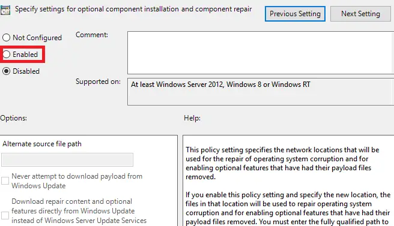
Task: Focus the Alternate source file path field
Action: point(67,160)
